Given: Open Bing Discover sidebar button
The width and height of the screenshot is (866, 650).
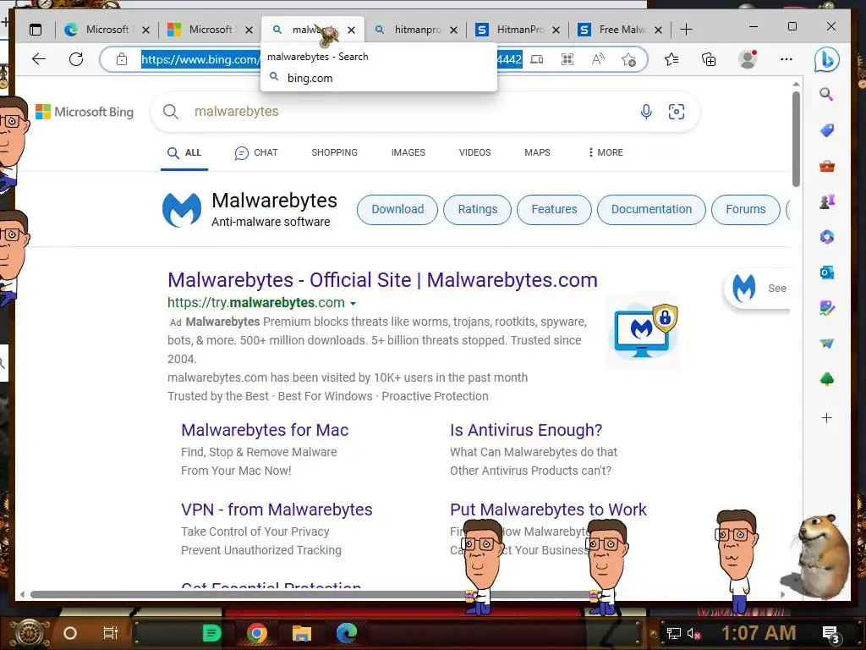Looking at the screenshot, I should (827, 60).
